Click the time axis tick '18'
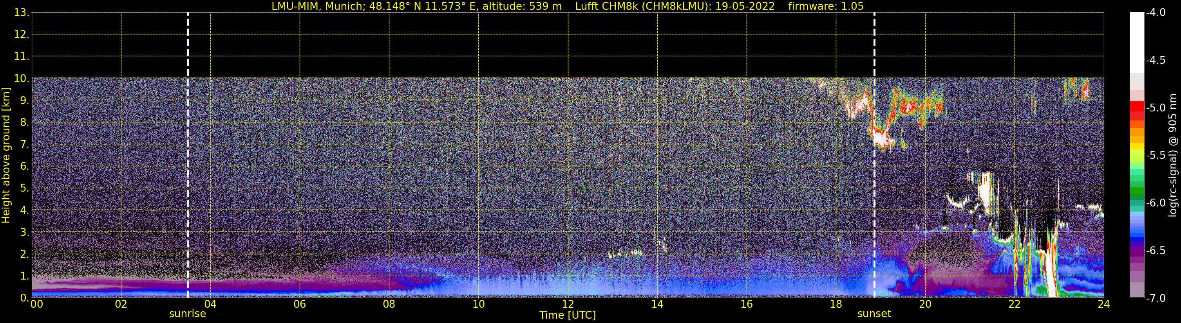The image size is (1181, 323). 836,304
